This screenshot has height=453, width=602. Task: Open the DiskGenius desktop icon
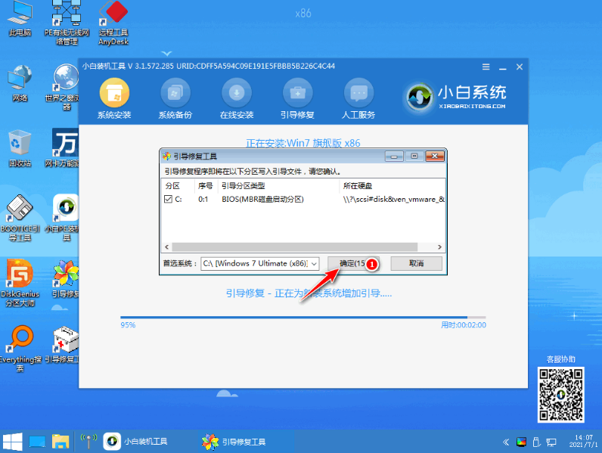pos(20,283)
